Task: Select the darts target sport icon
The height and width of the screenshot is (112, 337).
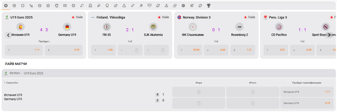Action: tap(192, 6)
